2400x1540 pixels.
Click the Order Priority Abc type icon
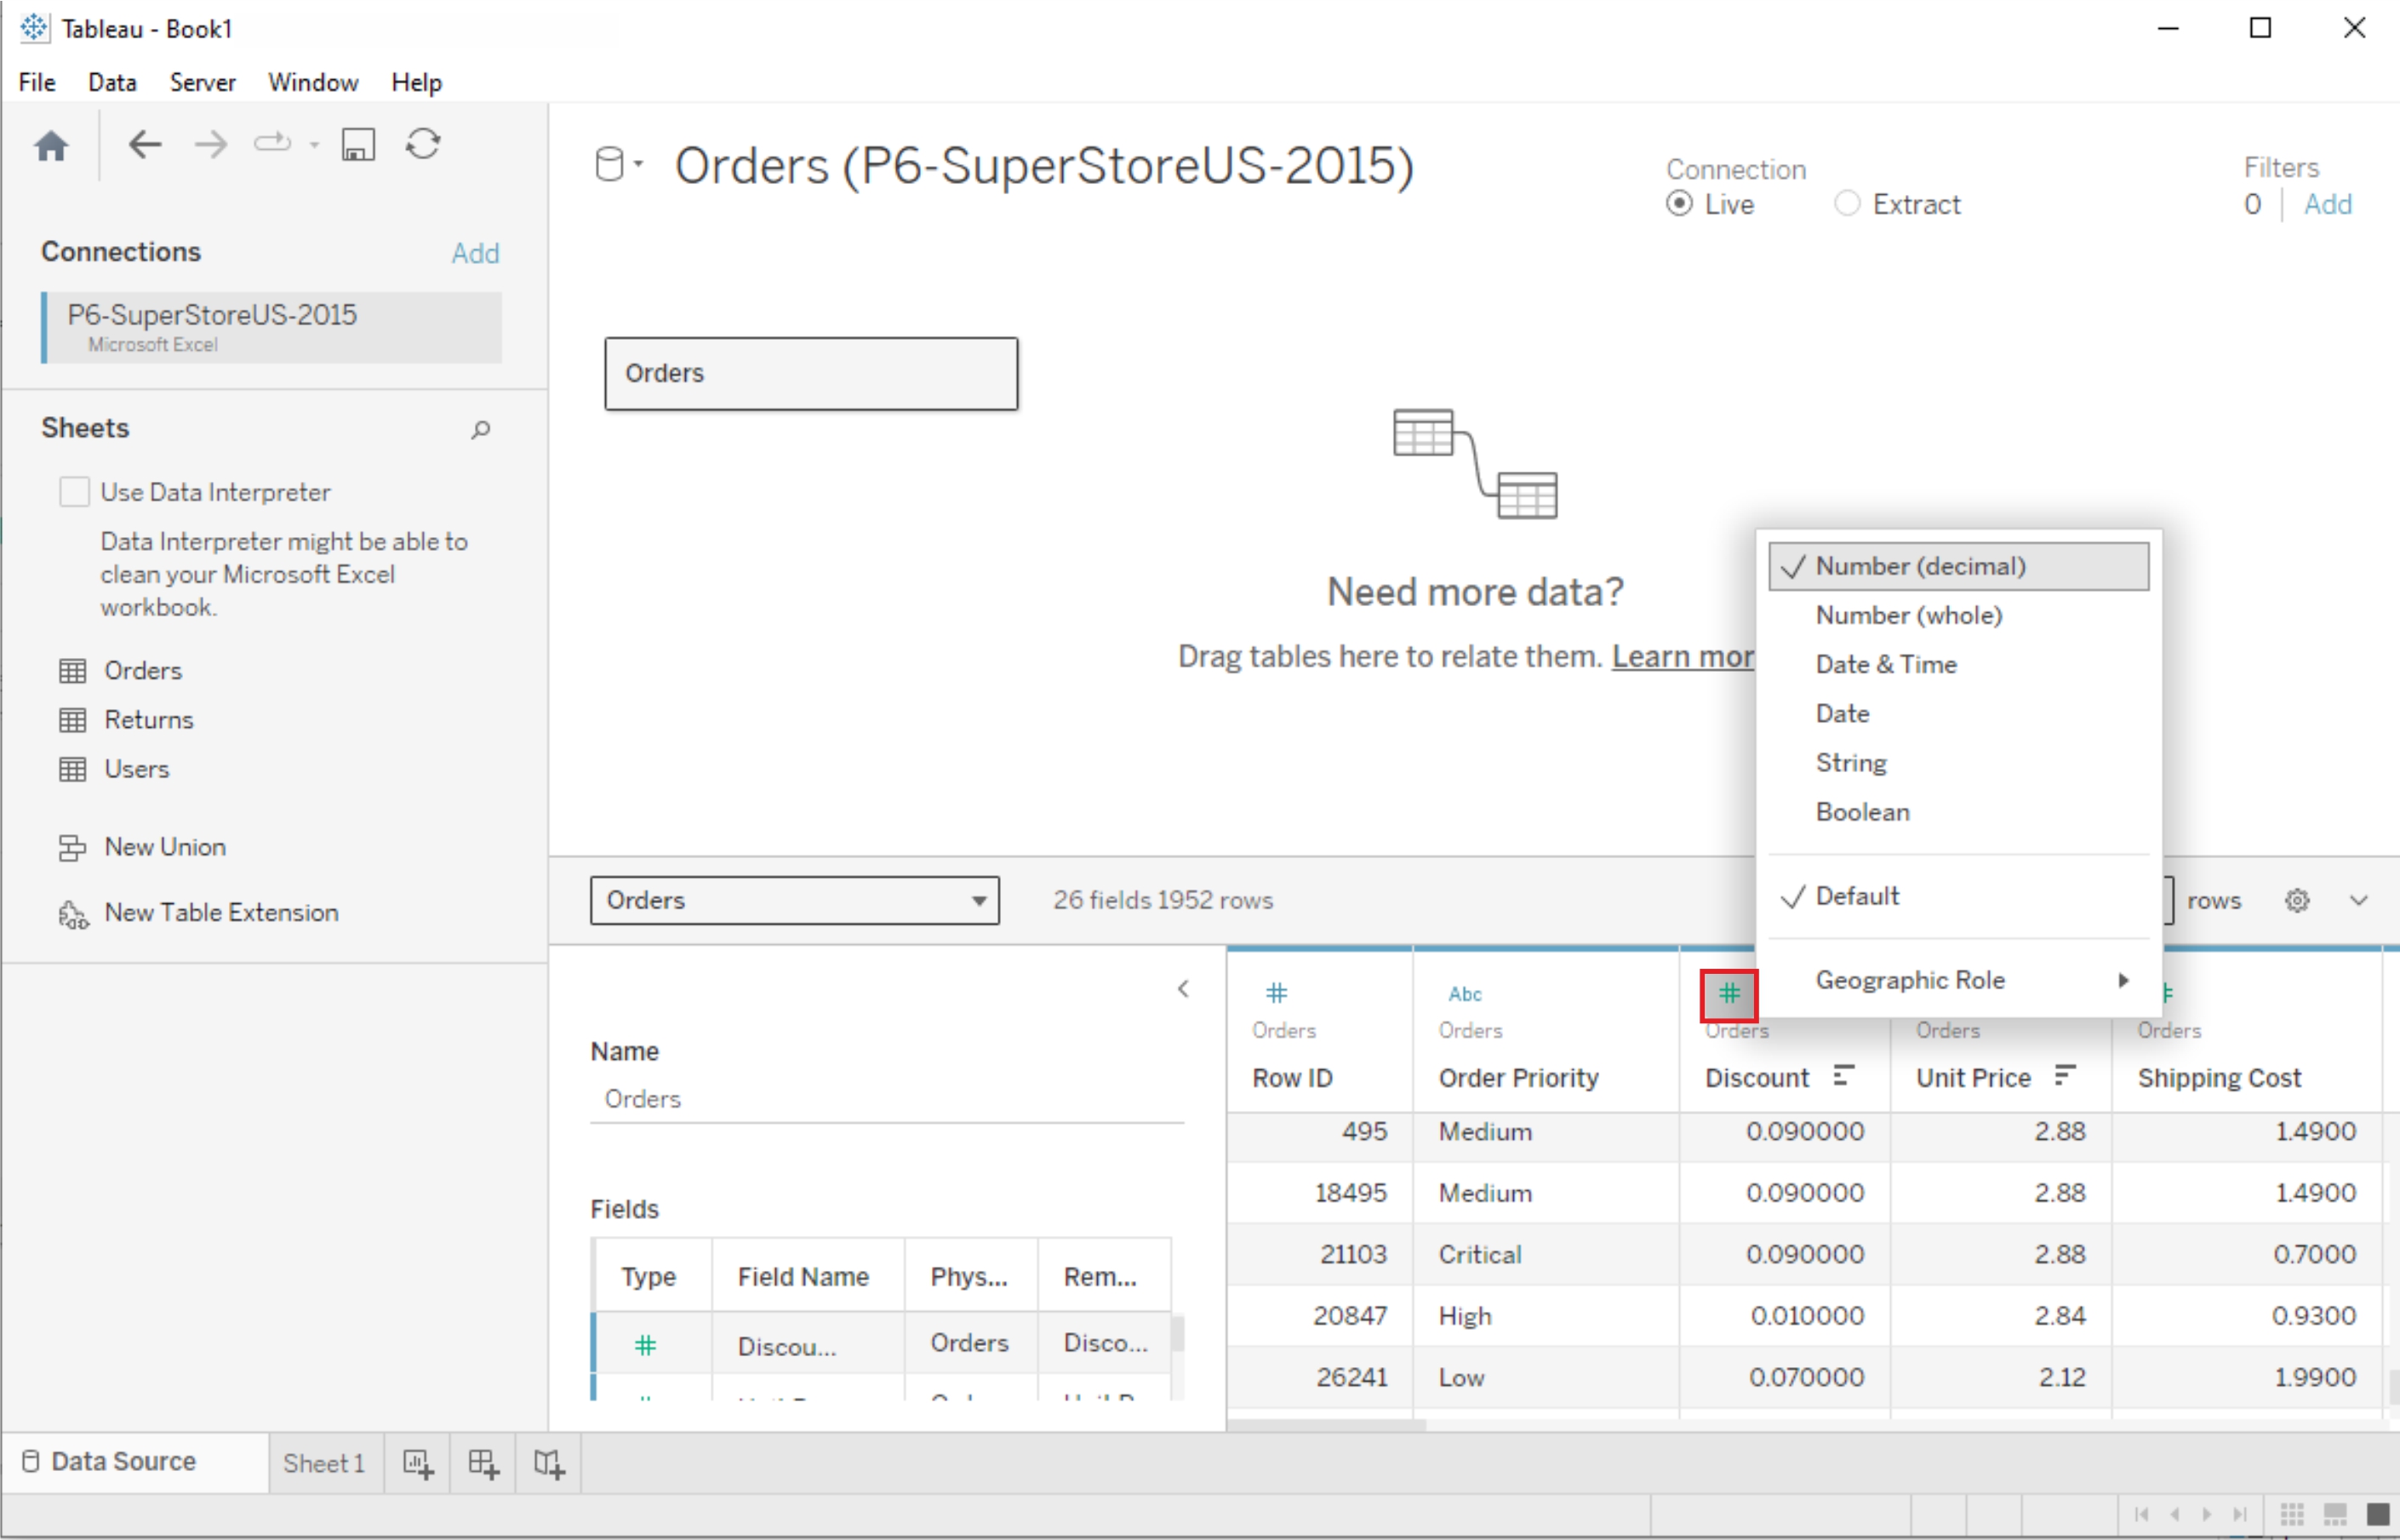1465,993
